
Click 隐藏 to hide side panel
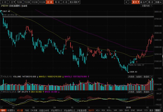158,2
